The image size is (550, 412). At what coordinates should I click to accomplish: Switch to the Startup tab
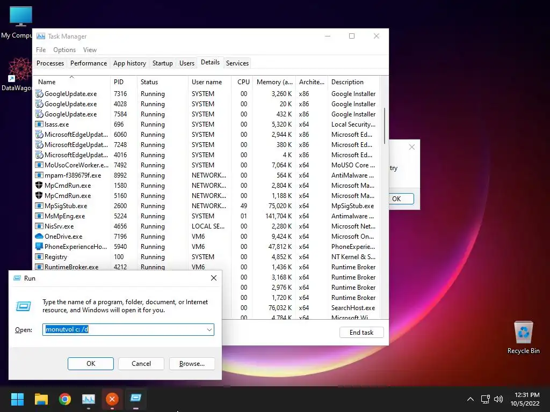click(x=162, y=63)
